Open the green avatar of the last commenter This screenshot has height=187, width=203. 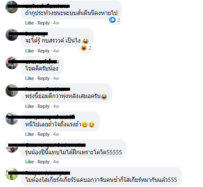12,174
